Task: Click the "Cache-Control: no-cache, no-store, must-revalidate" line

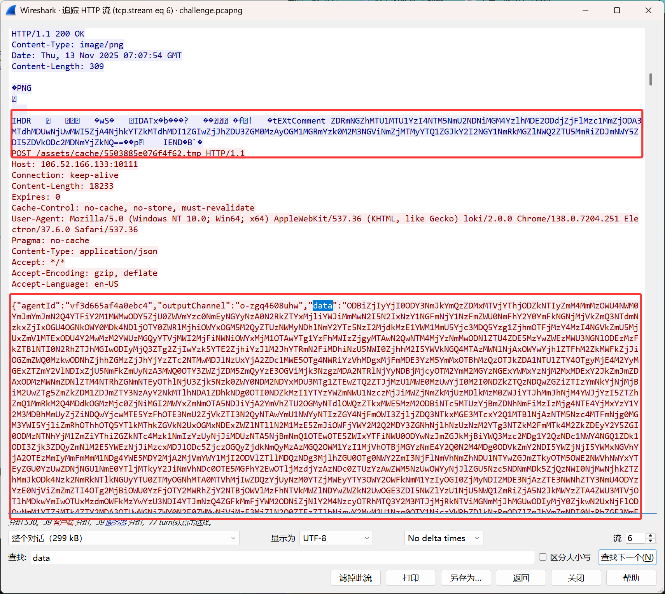Action: (x=133, y=208)
